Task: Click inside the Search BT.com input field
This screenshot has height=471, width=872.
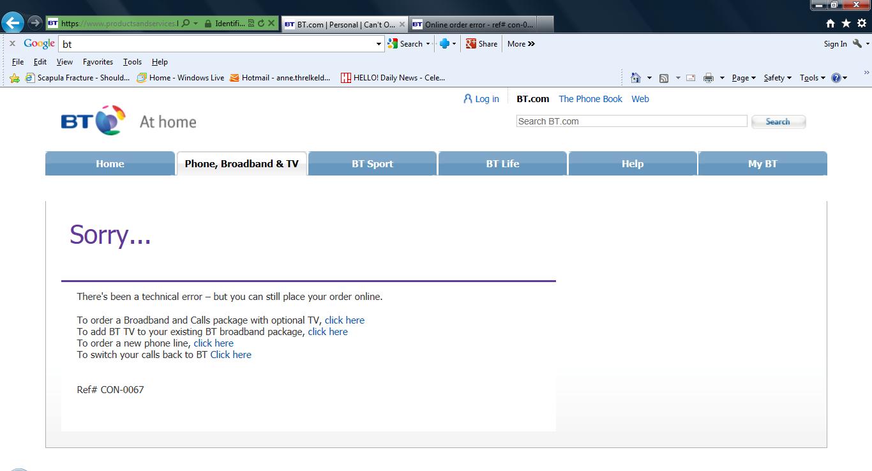Action: 631,121
